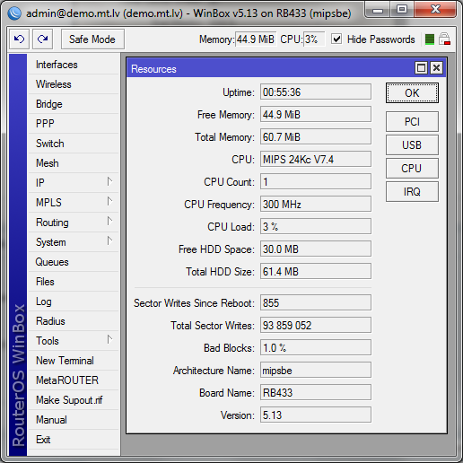Expand the System submenu arrow
The image size is (463, 463).
click(109, 240)
